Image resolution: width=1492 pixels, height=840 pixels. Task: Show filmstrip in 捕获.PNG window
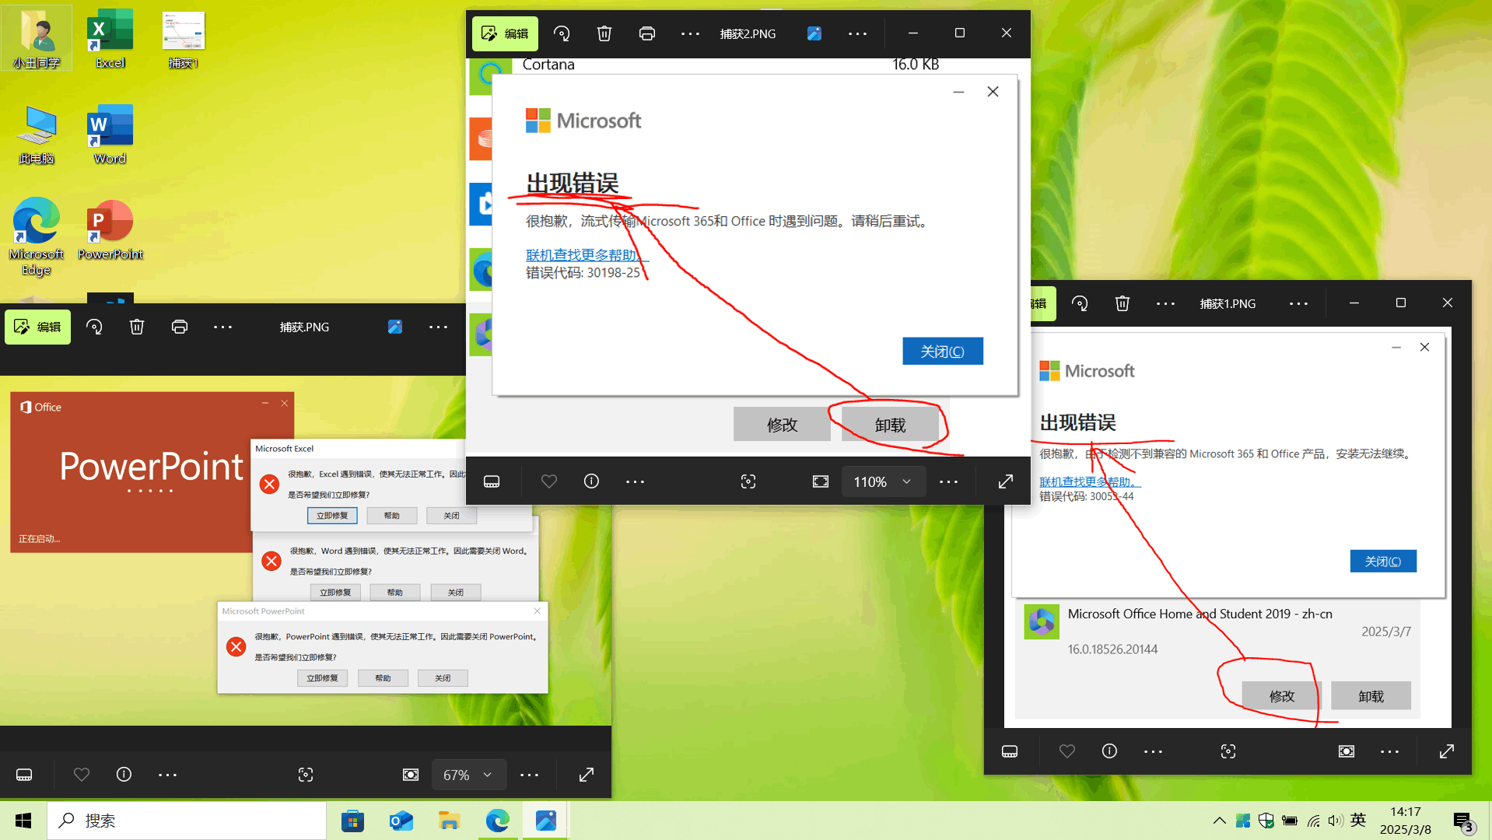pyautogui.click(x=24, y=775)
